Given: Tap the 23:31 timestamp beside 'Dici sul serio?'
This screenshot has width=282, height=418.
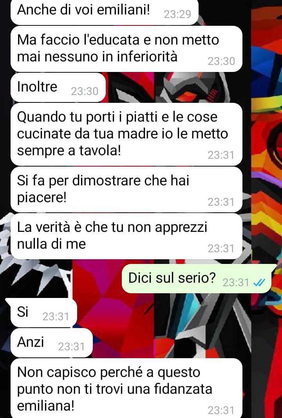Looking at the screenshot, I should [x=236, y=283].
